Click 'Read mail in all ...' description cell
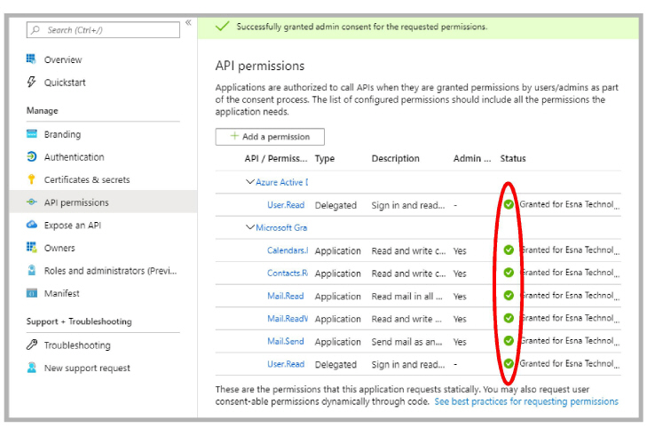The width and height of the screenshot is (647, 436). click(406, 296)
